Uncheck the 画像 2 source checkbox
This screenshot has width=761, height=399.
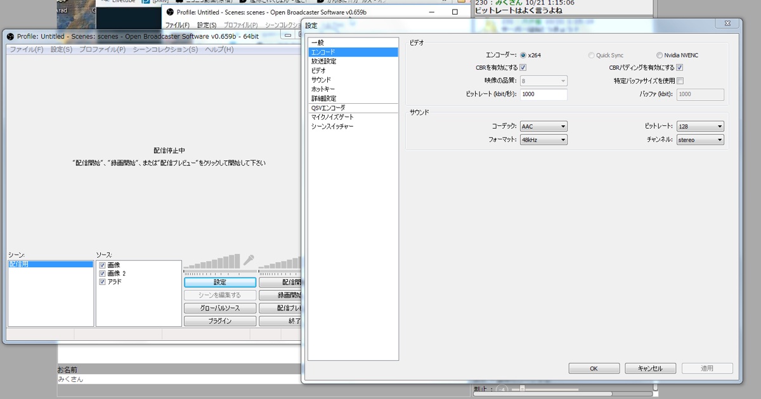point(102,273)
